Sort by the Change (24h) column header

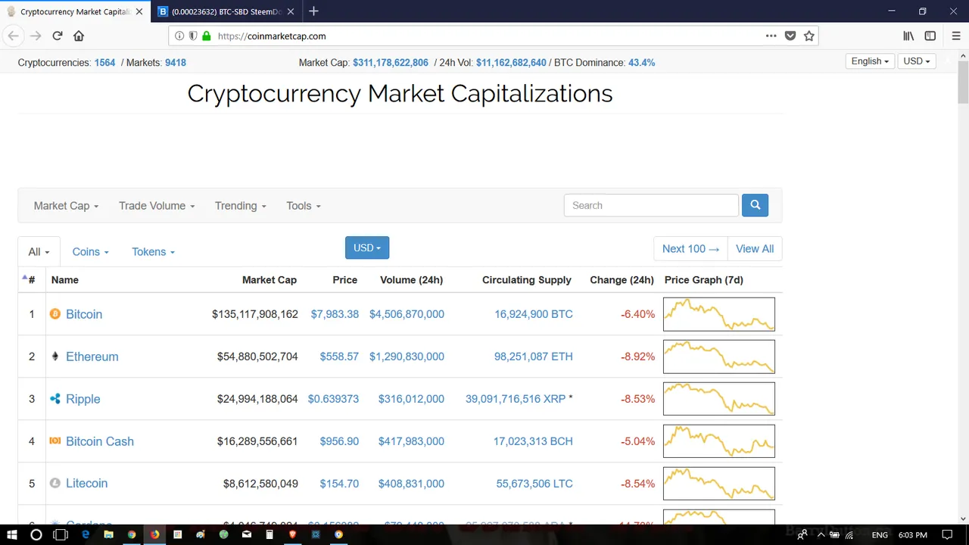pos(622,280)
